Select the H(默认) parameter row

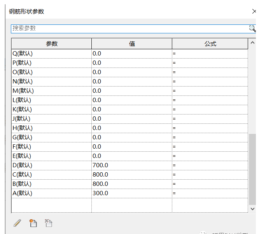coord(129,128)
